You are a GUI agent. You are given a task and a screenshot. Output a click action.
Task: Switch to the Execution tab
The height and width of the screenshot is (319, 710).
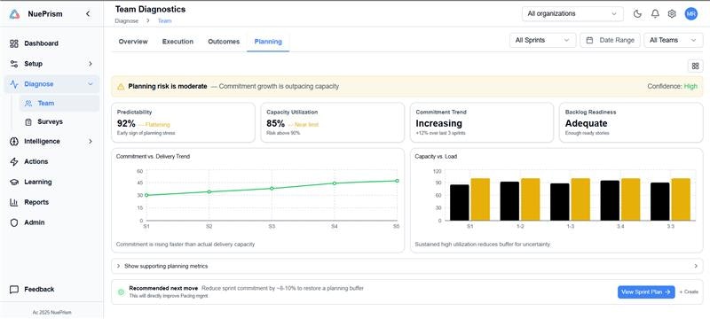pyautogui.click(x=177, y=42)
